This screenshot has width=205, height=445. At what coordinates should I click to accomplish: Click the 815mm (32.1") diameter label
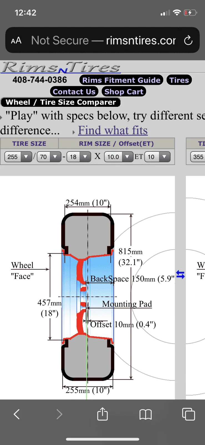click(131, 257)
